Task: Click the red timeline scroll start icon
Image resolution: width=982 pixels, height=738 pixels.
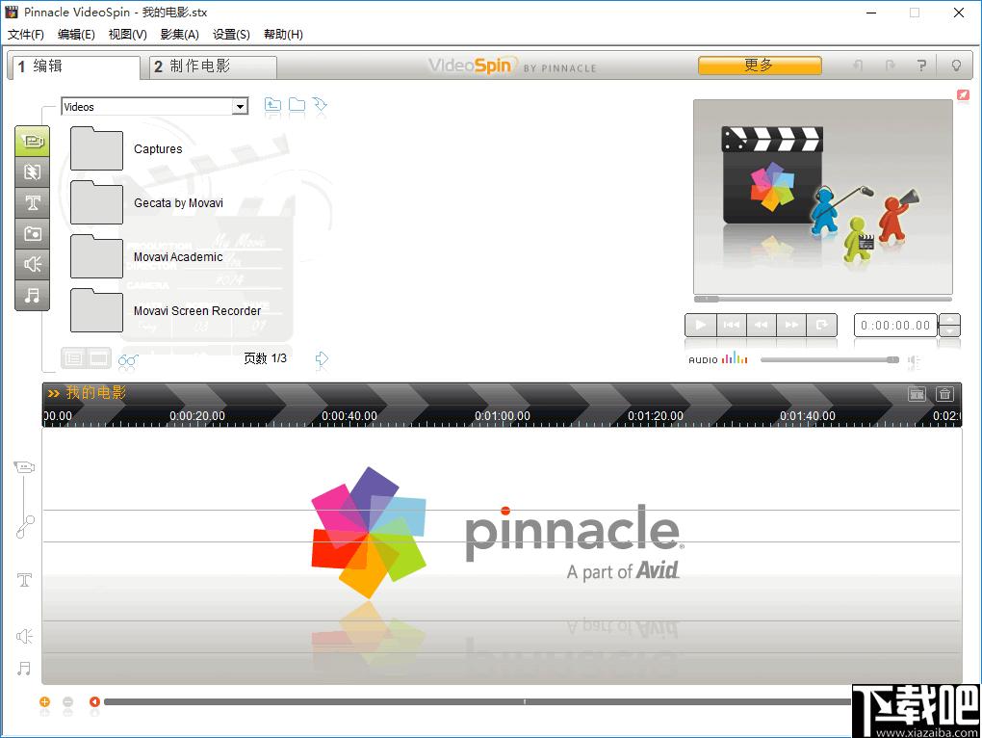Action: click(x=94, y=701)
